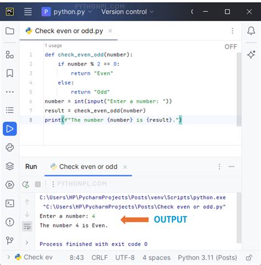Click line 1 number in the gutter
The height and width of the screenshot is (265, 261).
click(31, 55)
